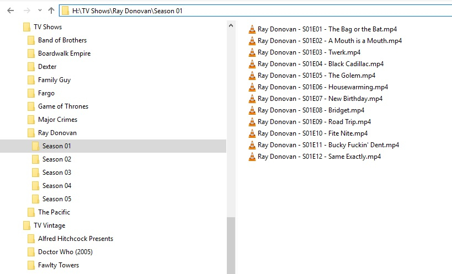
Task: Select the Ray Donovan parent folder
Action: (57, 133)
